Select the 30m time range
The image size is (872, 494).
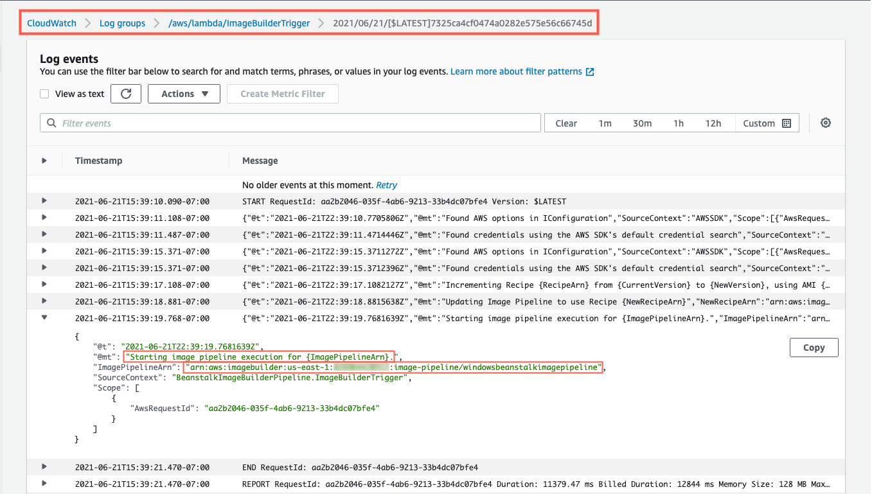pyautogui.click(x=643, y=123)
